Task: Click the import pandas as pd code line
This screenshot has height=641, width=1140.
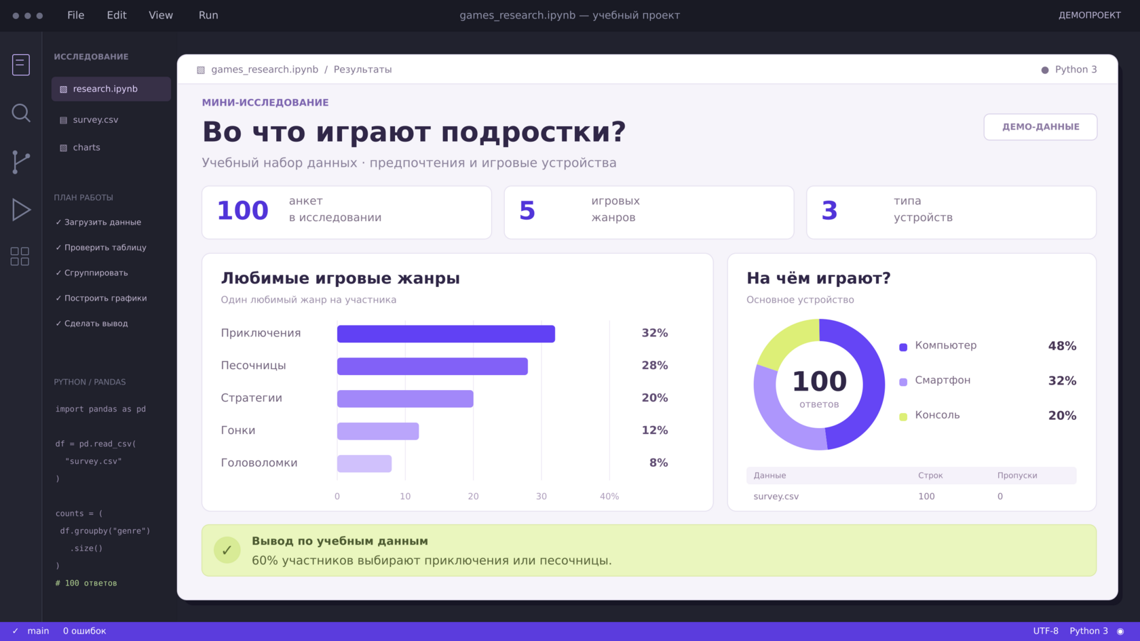Action: point(100,409)
